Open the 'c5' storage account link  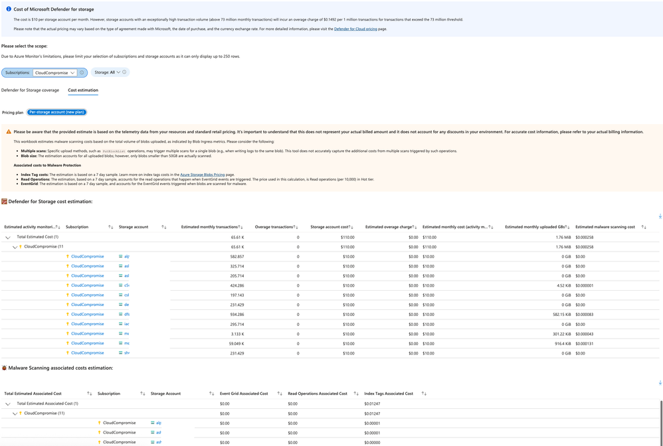point(127,285)
